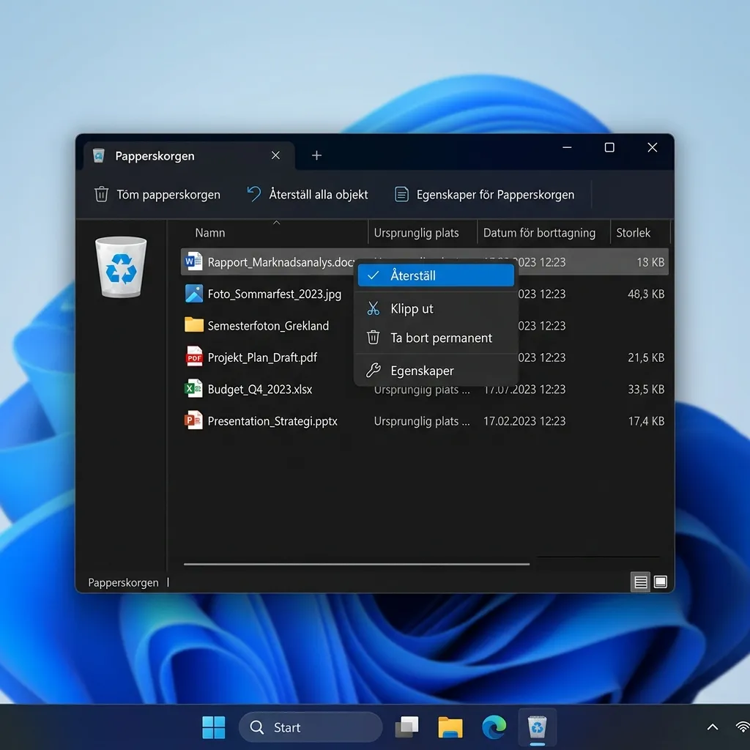
Task: Open Windows Start menu logo
Action: pos(213,727)
